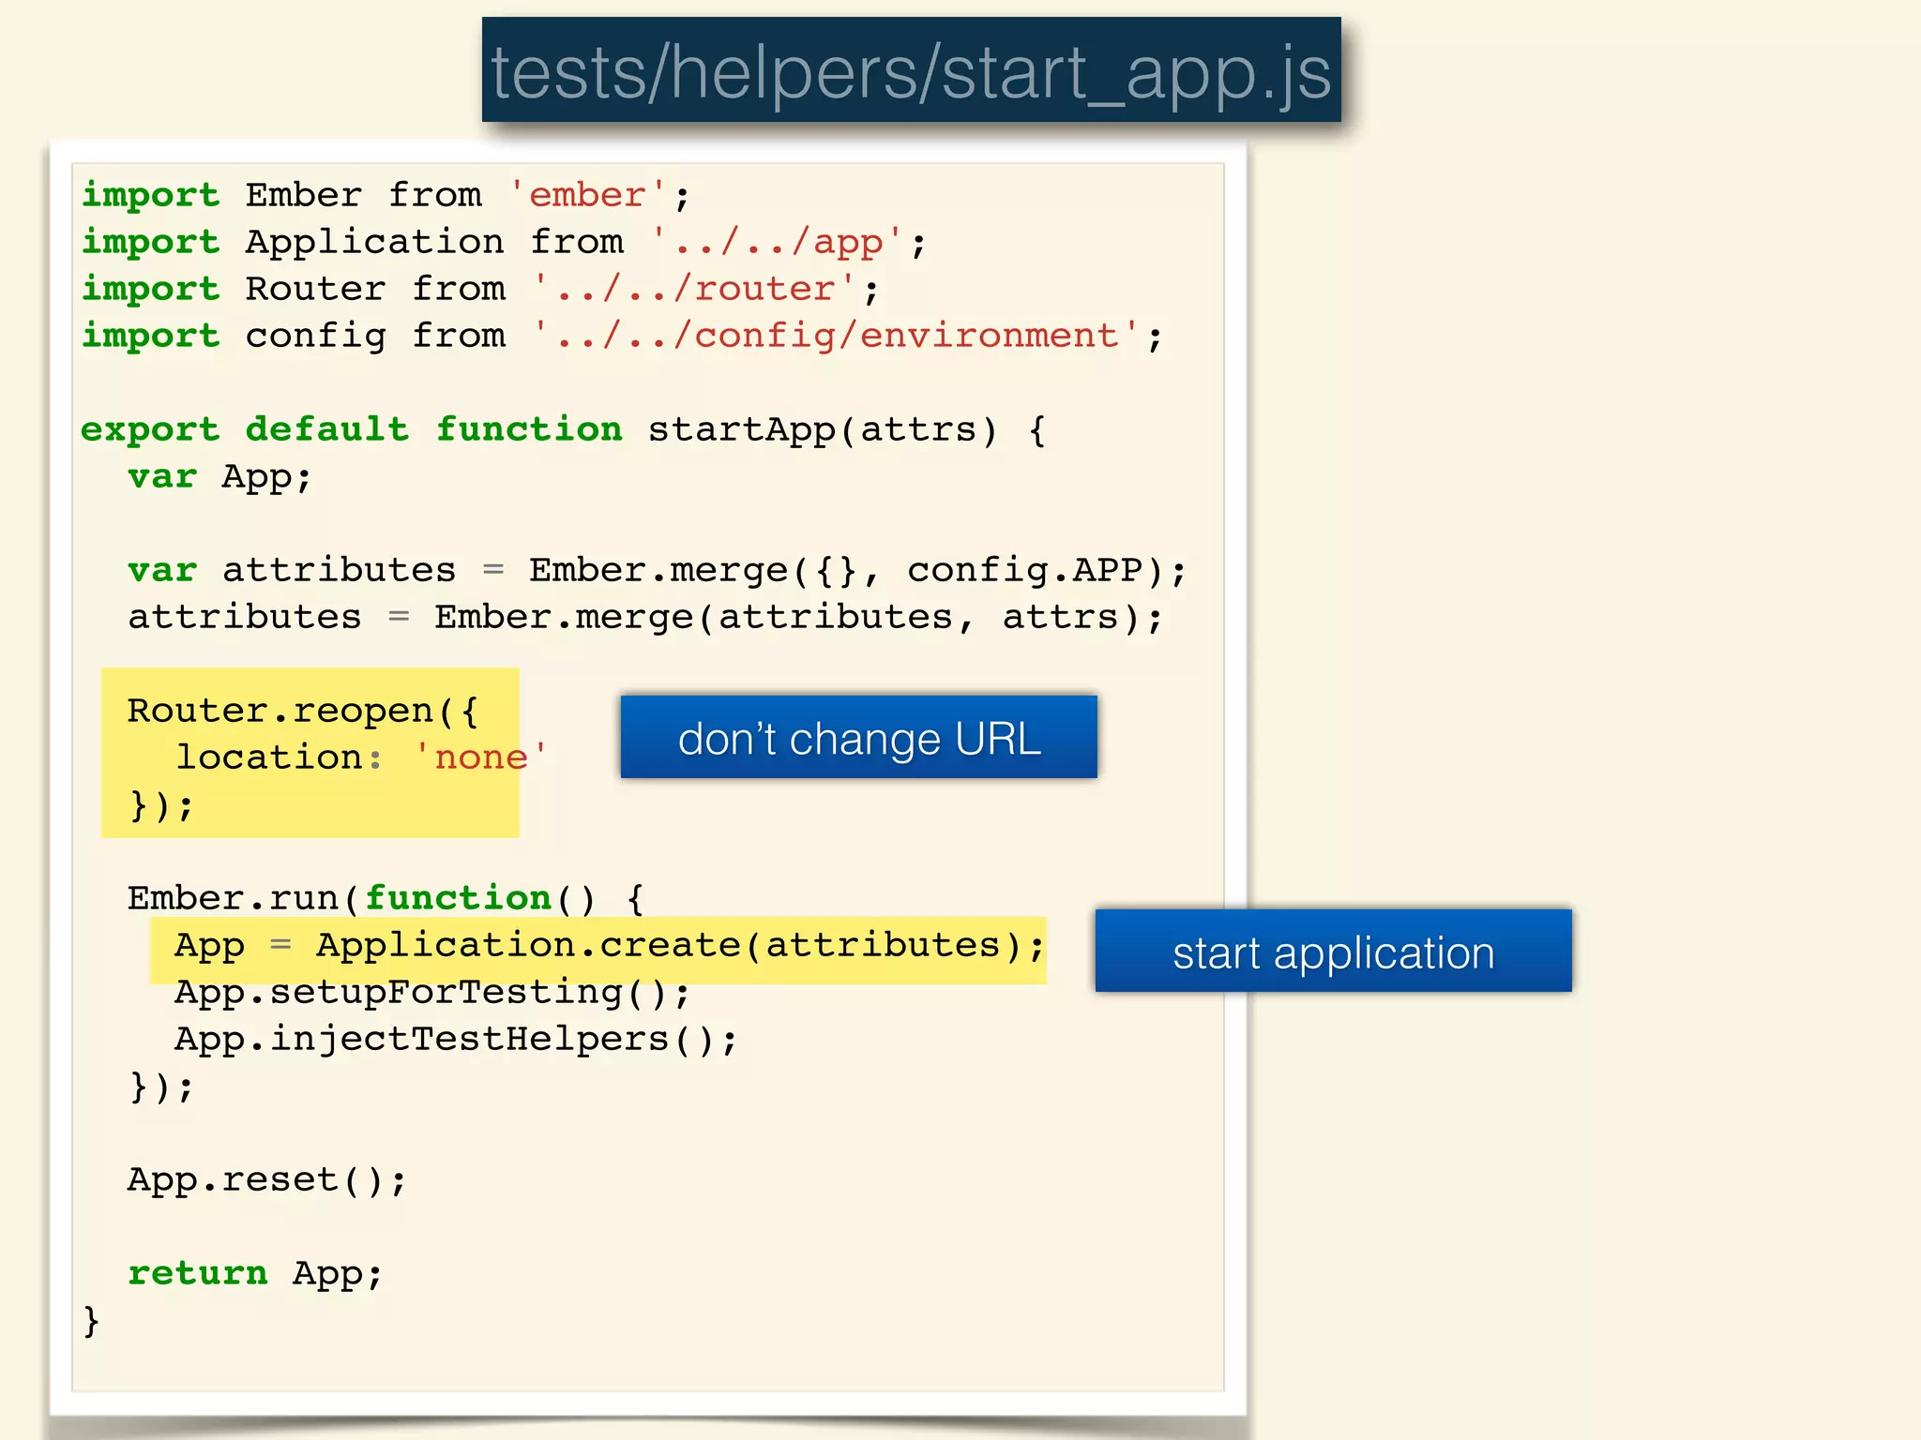Click the "var App;" declaration line
Screen dimensions: 1921x1440
219,476
